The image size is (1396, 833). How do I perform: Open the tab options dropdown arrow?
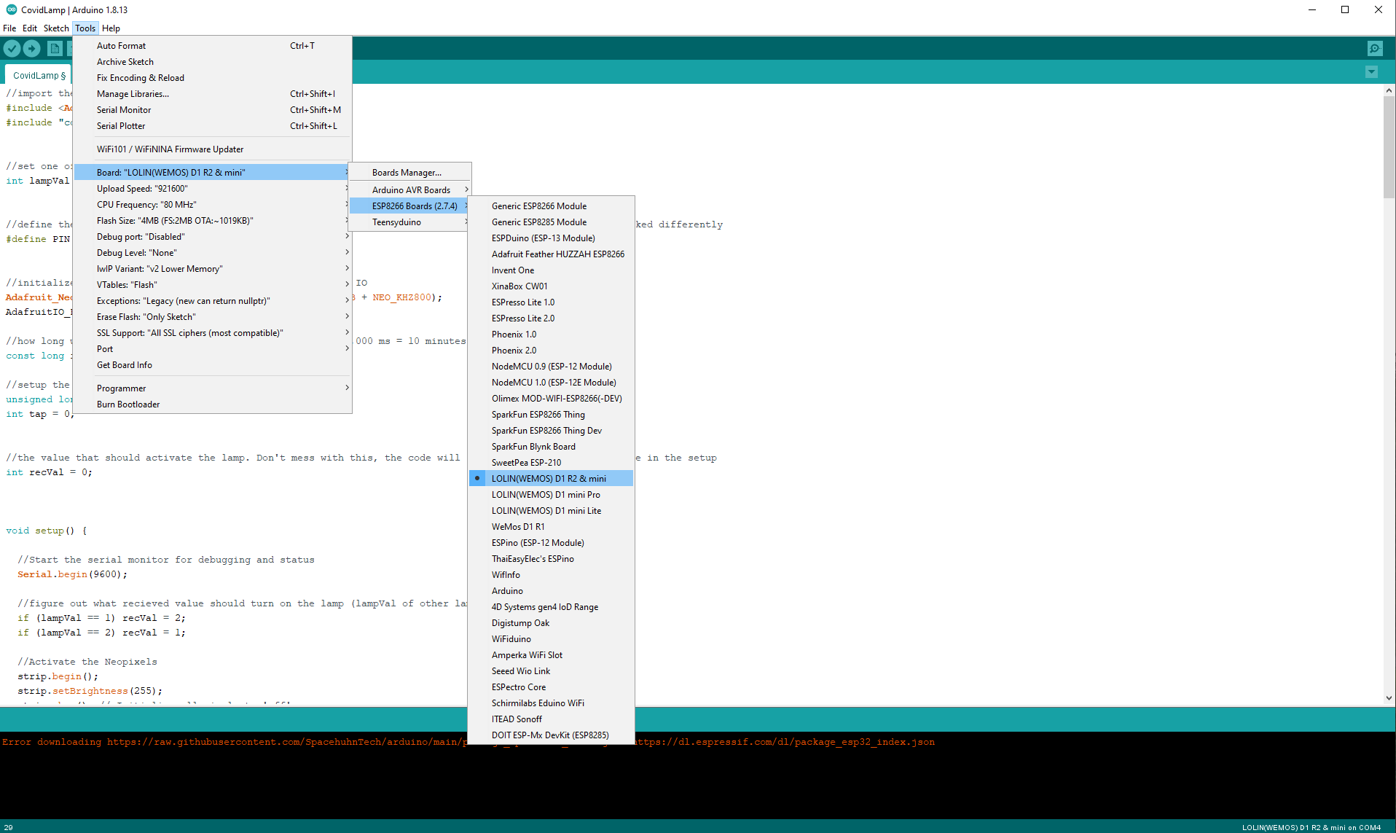1371,72
